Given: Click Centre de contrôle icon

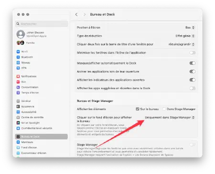Looking at the screenshot, I should click(18, 117).
